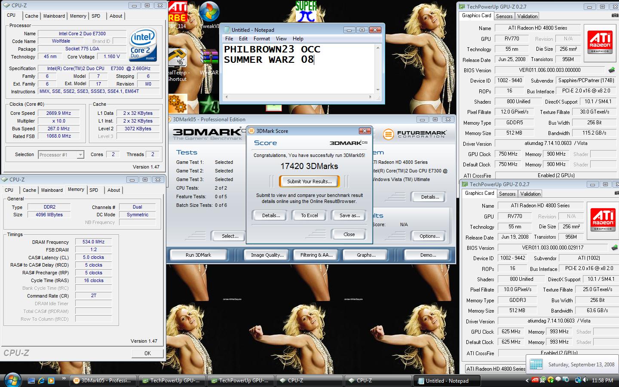Click Image Quality... button in 3DMark05

pyautogui.click(x=267, y=255)
